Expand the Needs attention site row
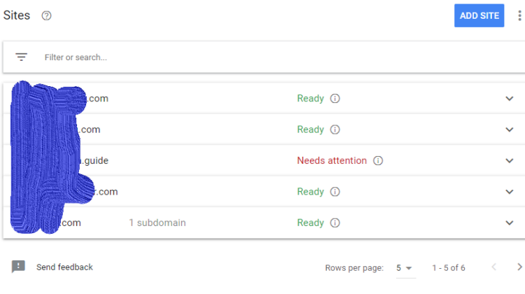The width and height of the screenshot is (525, 294). [x=509, y=161]
